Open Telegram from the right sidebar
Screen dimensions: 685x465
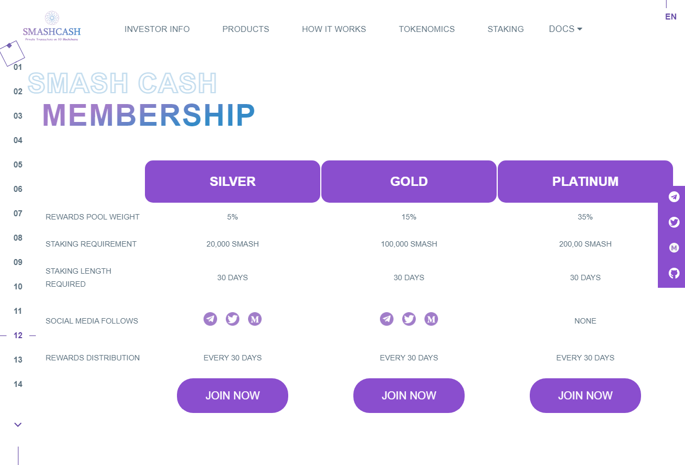(674, 197)
